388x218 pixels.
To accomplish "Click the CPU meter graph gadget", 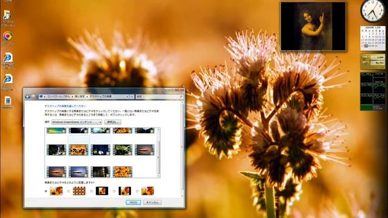I will (x=373, y=91).
